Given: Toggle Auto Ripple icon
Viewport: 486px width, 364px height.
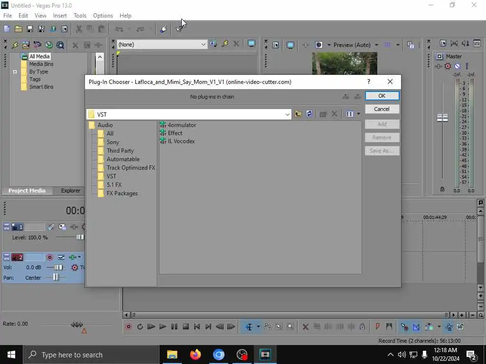Looking at the screenshot, I should click(x=429, y=327).
